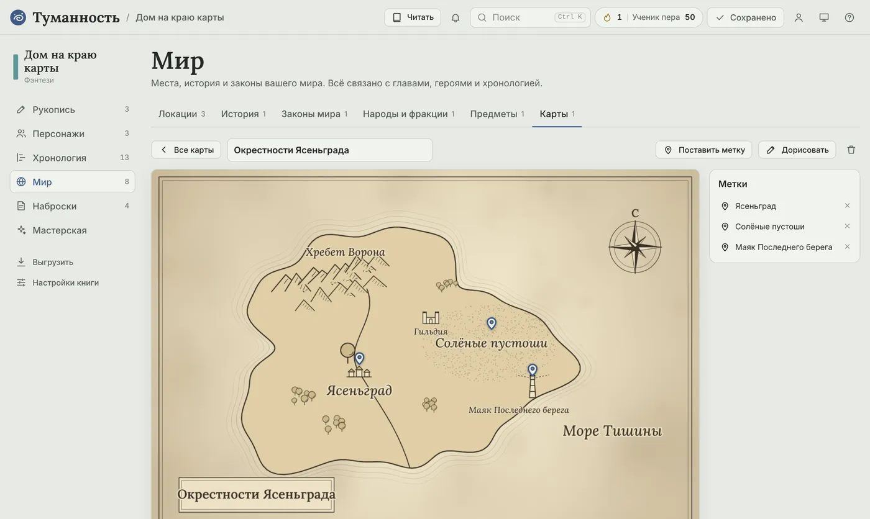Switch to the Народы и фракции tab

tap(409, 114)
